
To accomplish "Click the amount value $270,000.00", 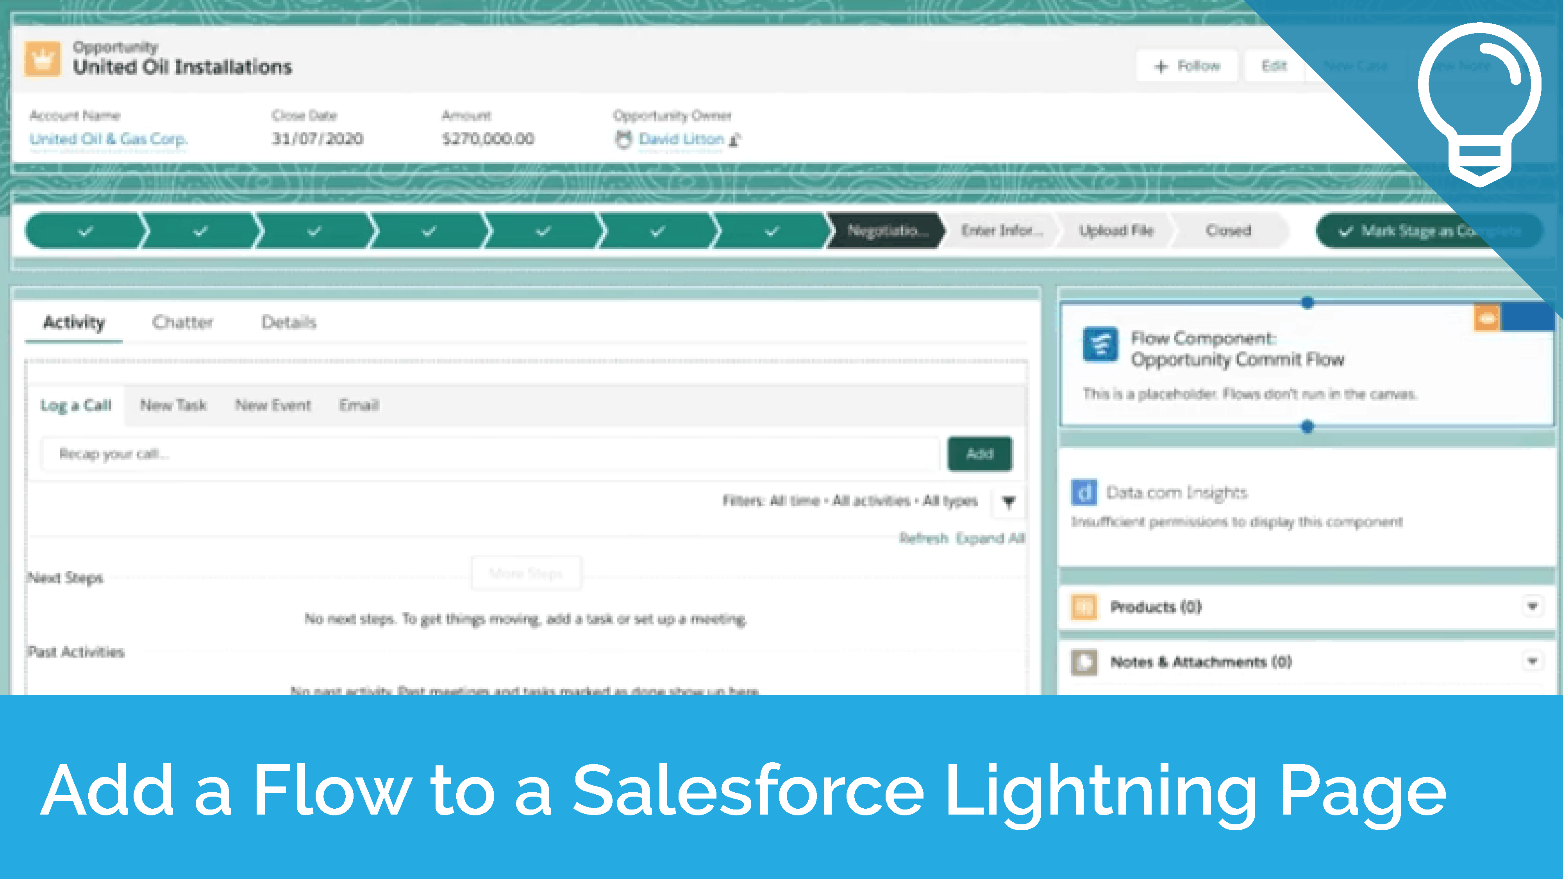I will click(x=488, y=139).
